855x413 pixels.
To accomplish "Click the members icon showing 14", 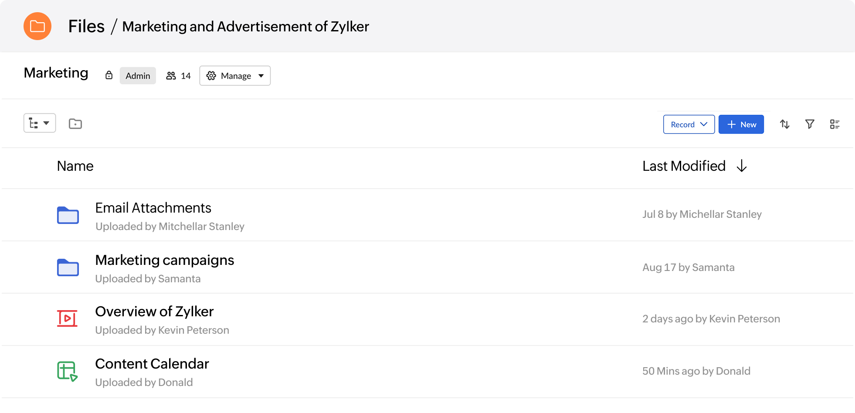I will [x=171, y=76].
